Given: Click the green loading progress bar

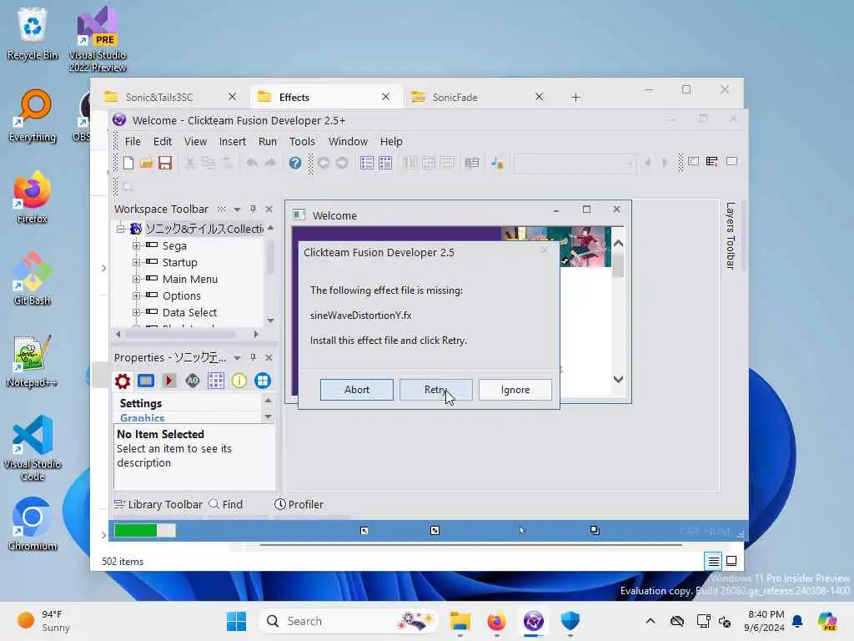Looking at the screenshot, I should coord(145,530).
